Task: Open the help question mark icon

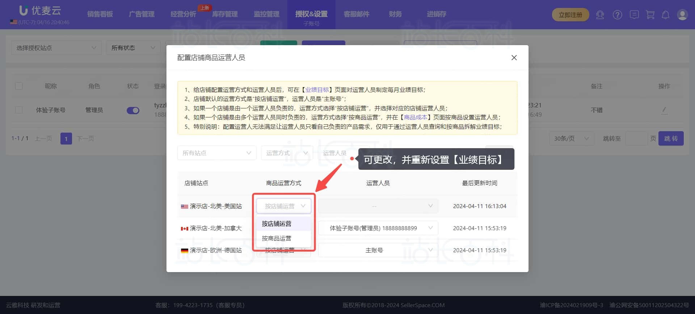Action: pyautogui.click(x=617, y=15)
